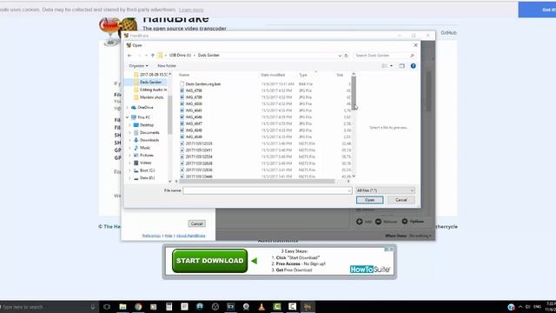Open Calculator from the taskbar
Screen dimensions: 556x313
169,307
